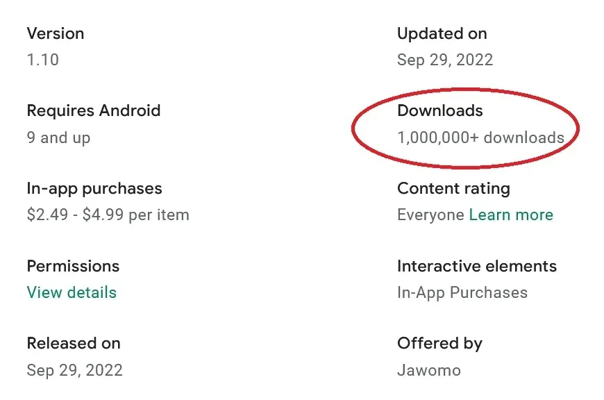This screenshot has width=604, height=400.
Task: Click "In-App Purchases" under Interactive elements
Action: click(x=462, y=292)
